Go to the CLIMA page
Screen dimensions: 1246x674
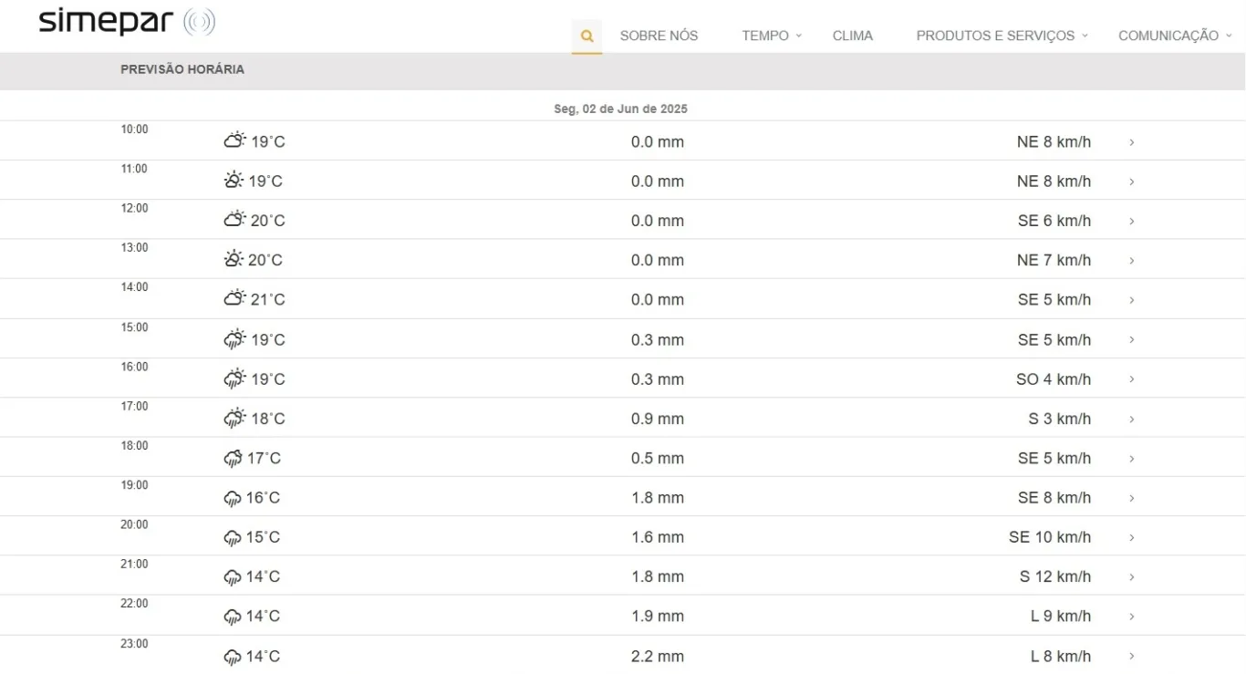point(853,36)
